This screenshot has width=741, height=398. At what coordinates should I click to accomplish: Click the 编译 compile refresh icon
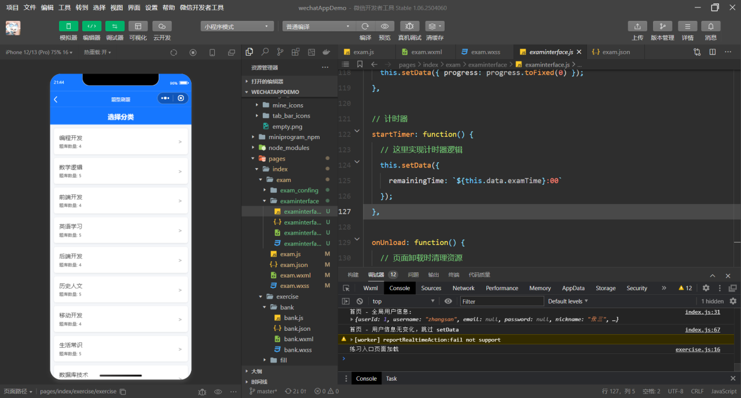(x=365, y=26)
